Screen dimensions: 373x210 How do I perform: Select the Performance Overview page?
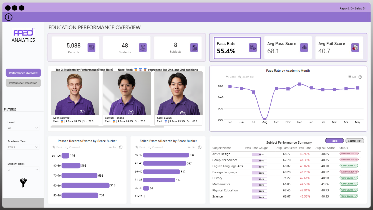point(23,72)
